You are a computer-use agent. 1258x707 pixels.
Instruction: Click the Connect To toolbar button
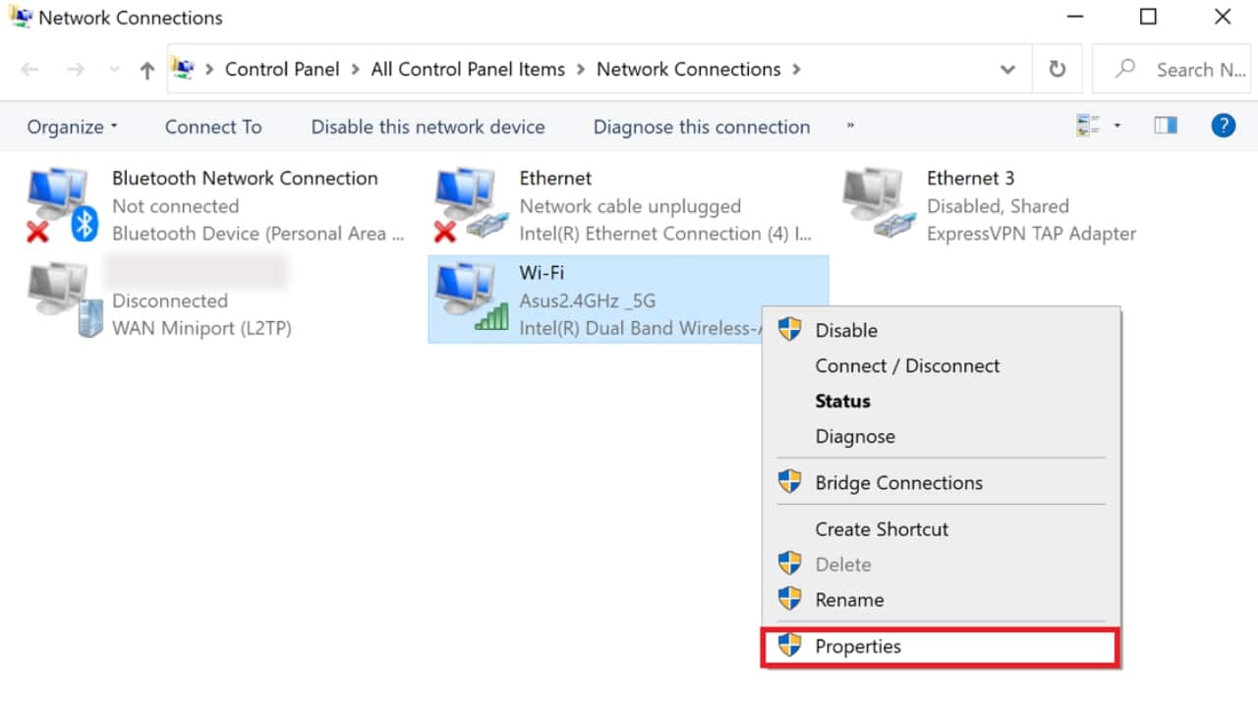point(213,127)
